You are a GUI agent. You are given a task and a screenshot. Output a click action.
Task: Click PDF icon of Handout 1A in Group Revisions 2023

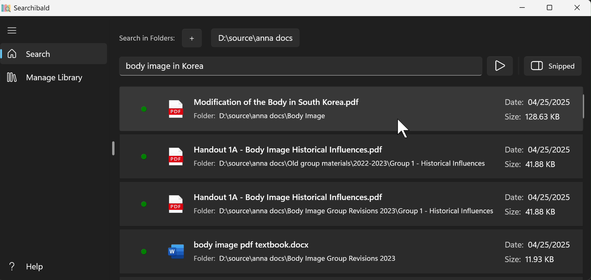pyautogui.click(x=176, y=204)
